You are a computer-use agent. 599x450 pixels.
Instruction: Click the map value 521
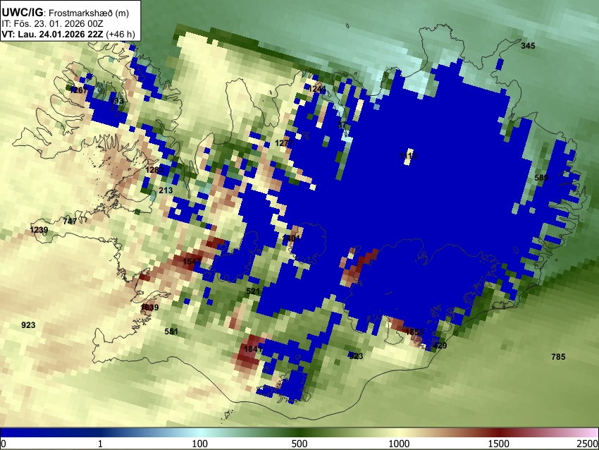click(253, 291)
